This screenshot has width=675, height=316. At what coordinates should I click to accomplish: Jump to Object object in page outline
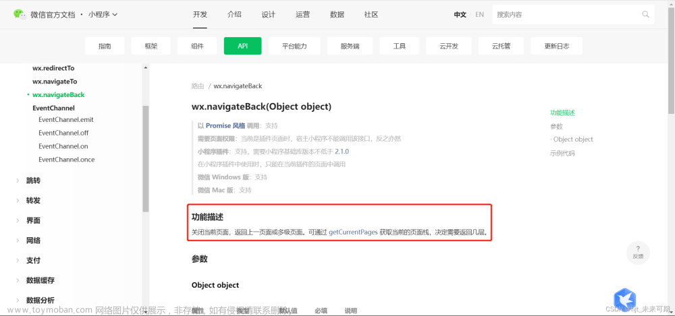pos(572,139)
